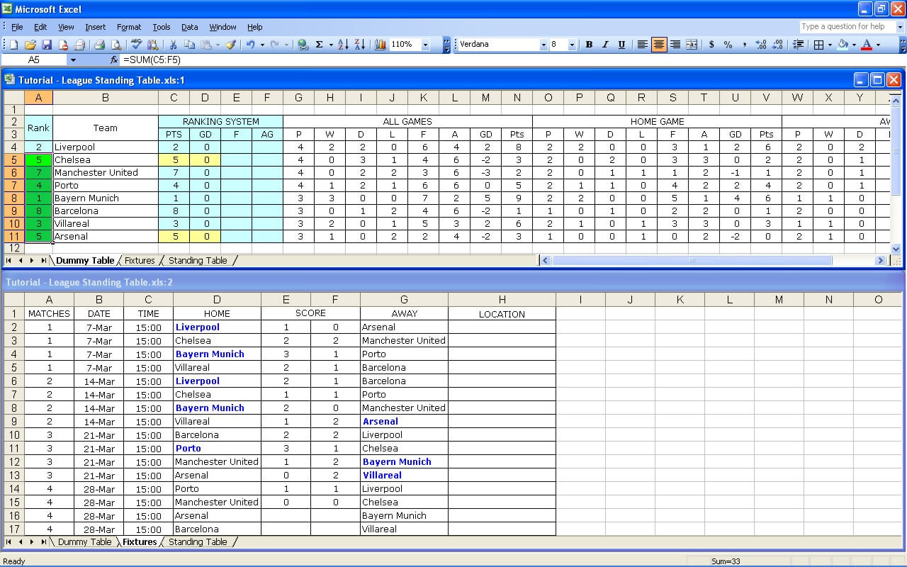The image size is (907, 567).
Task: Open the Zoom 110% dropdown
Action: pos(426,45)
